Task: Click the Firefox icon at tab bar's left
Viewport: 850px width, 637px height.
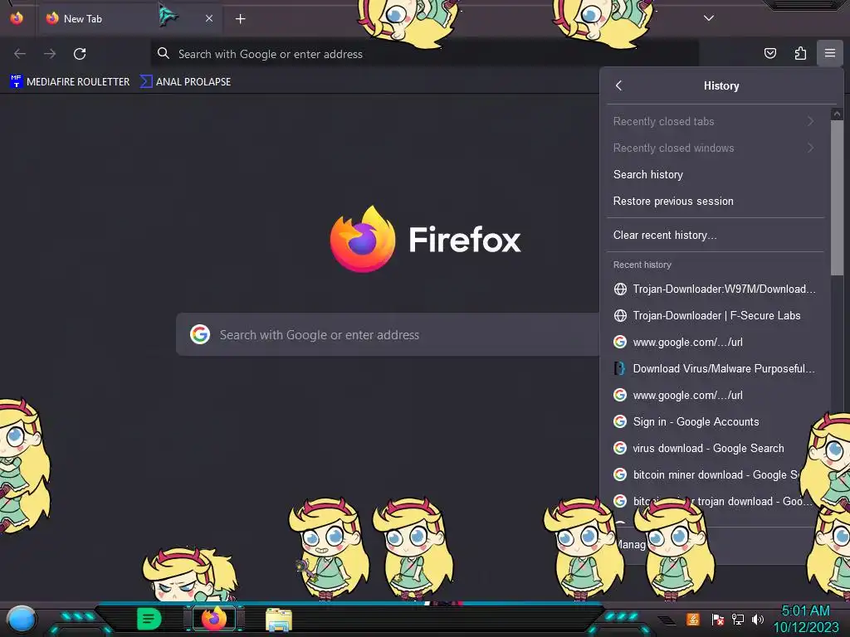Action: pyautogui.click(x=17, y=18)
